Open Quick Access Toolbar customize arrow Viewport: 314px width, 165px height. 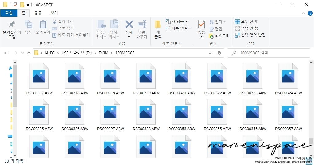(28, 5)
